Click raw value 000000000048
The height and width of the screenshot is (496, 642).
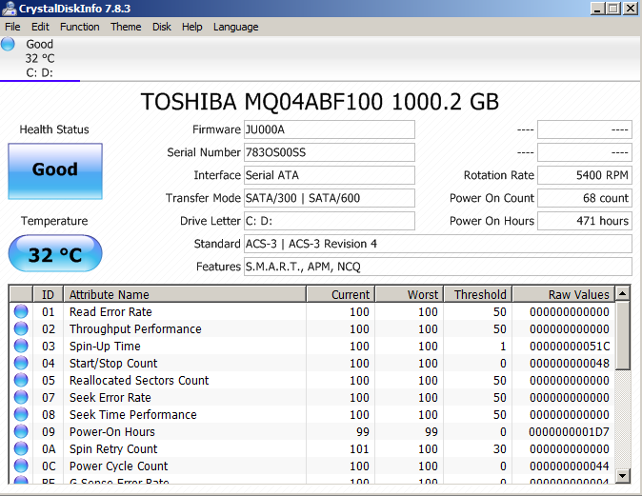click(x=570, y=364)
